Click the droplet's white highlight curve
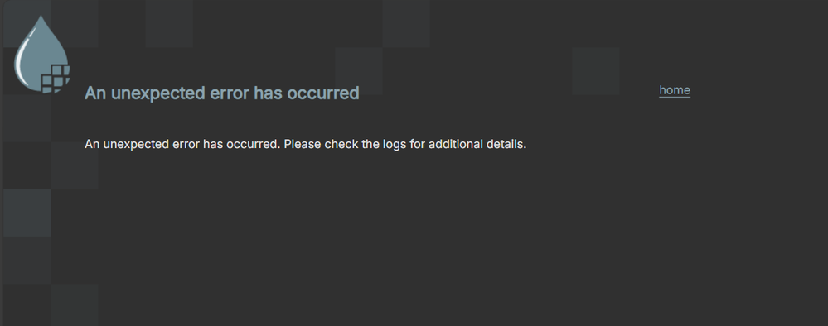This screenshot has height=326, width=828. coord(21,56)
